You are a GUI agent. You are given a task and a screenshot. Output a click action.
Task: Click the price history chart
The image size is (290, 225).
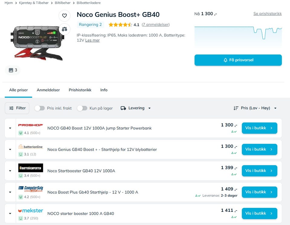click(238, 36)
